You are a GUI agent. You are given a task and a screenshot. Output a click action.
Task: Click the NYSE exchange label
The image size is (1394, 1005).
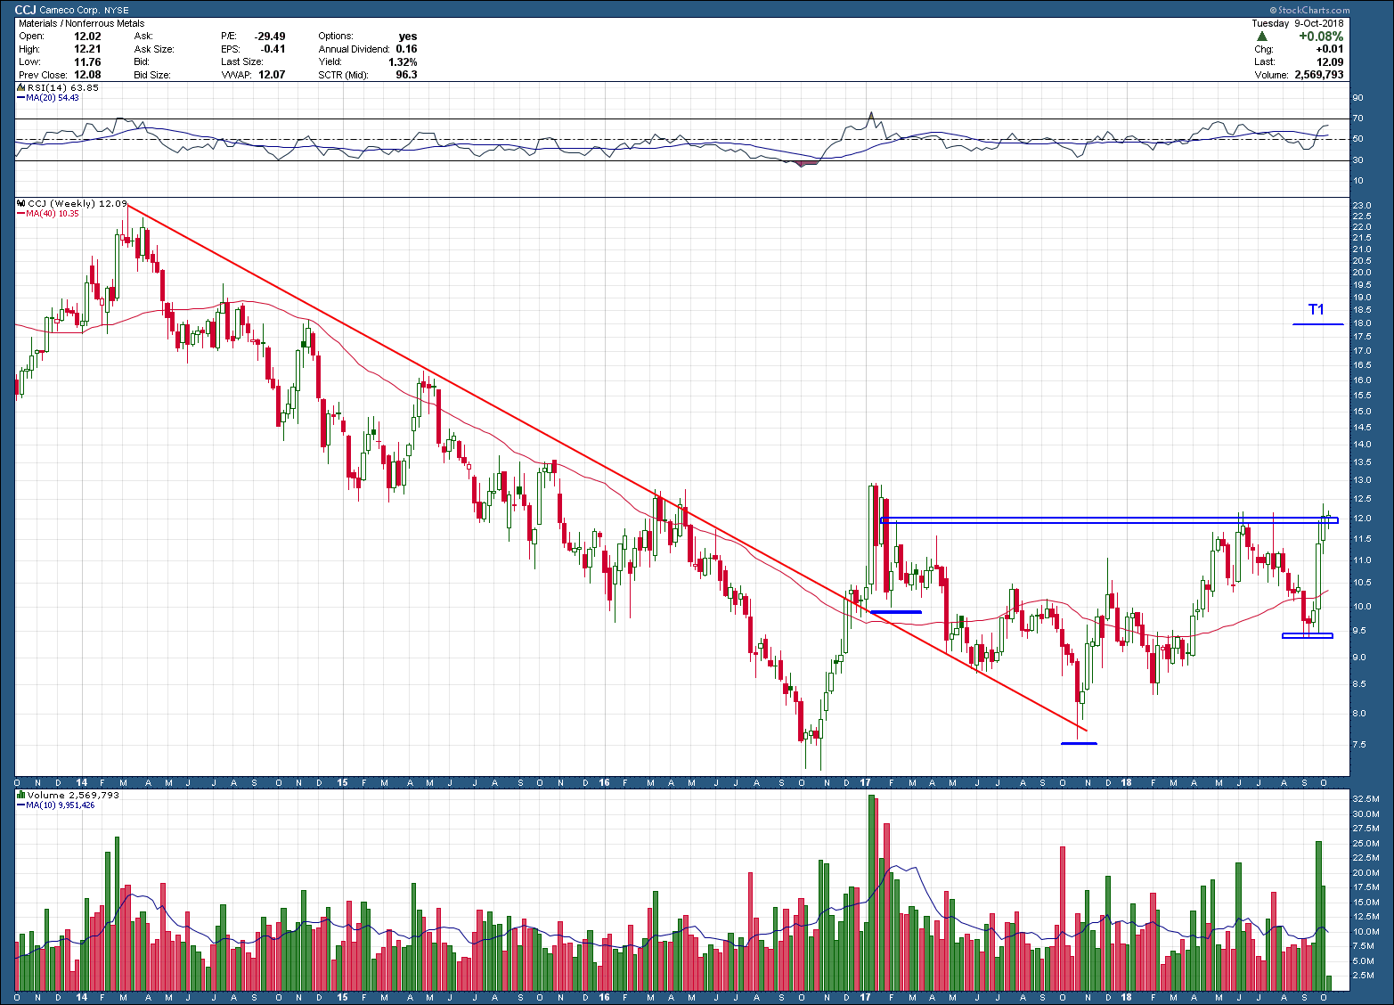[117, 11]
